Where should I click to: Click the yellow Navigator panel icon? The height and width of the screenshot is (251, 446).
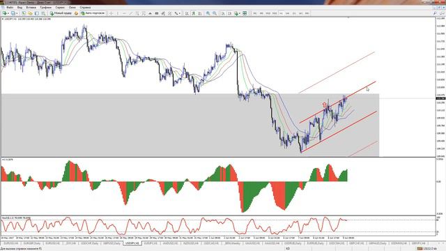tap(30, 13)
